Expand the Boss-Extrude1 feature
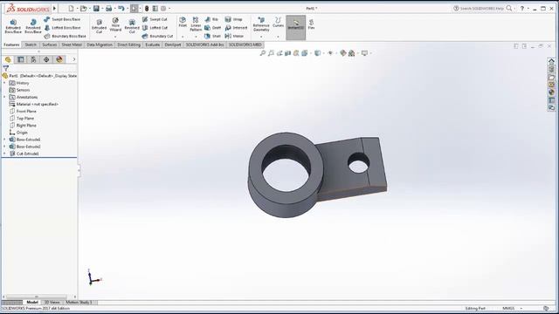Image resolution: width=559 pixels, height=314 pixels. click(4, 140)
